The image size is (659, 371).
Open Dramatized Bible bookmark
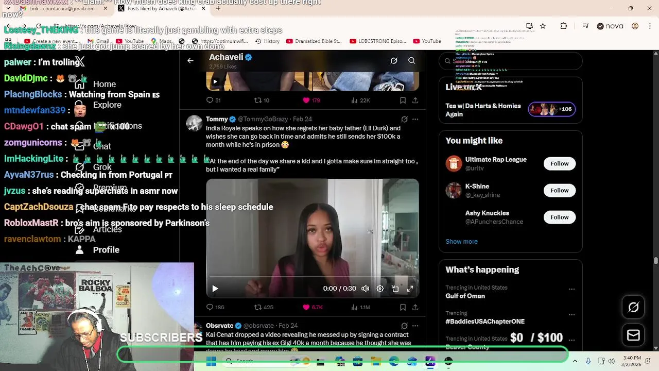[x=314, y=41]
